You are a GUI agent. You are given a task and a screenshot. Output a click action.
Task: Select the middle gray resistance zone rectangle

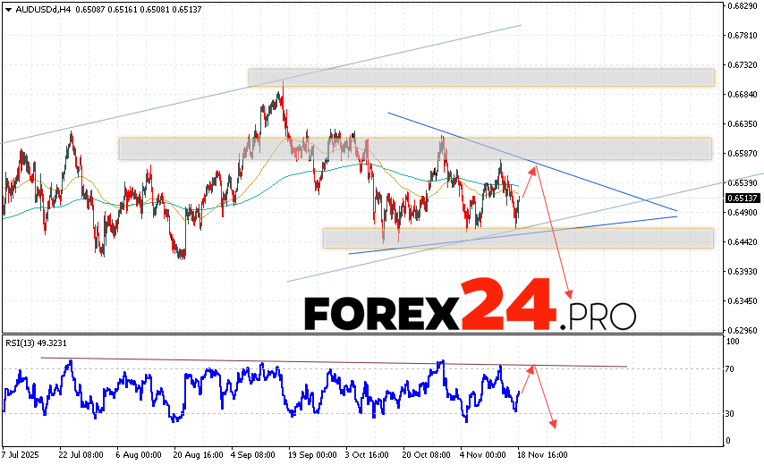click(x=414, y=148)
